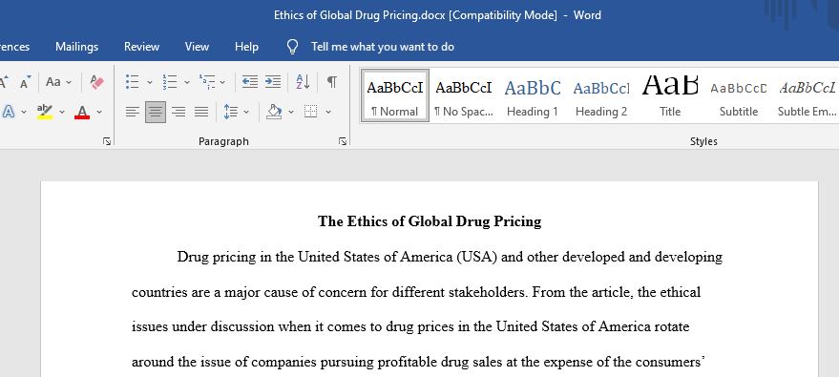Click text line starting 'issues under discussion'
839x377 pixels.
410,326
